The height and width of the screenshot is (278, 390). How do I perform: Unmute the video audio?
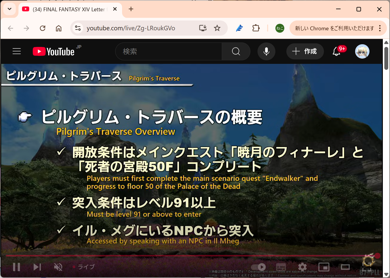click(58, 267)
